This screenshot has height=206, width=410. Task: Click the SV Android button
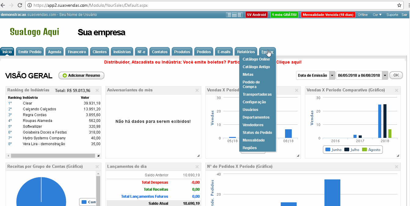257,15
